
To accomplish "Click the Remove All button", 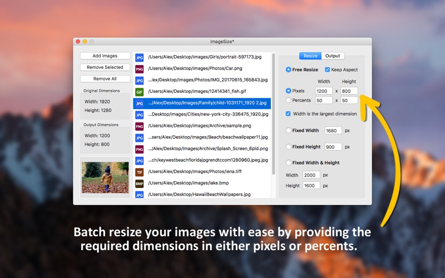I will pyautogui.click(x=105, y=79).
